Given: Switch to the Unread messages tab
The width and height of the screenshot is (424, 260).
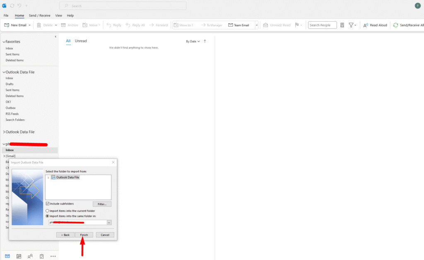Looking at the screenshot, I should 81,41.
